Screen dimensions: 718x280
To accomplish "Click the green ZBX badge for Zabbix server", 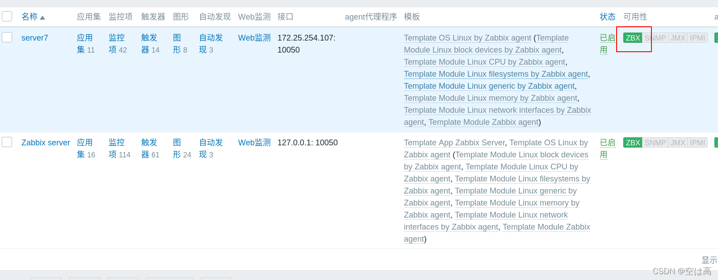I will click(x=633, y=143).
